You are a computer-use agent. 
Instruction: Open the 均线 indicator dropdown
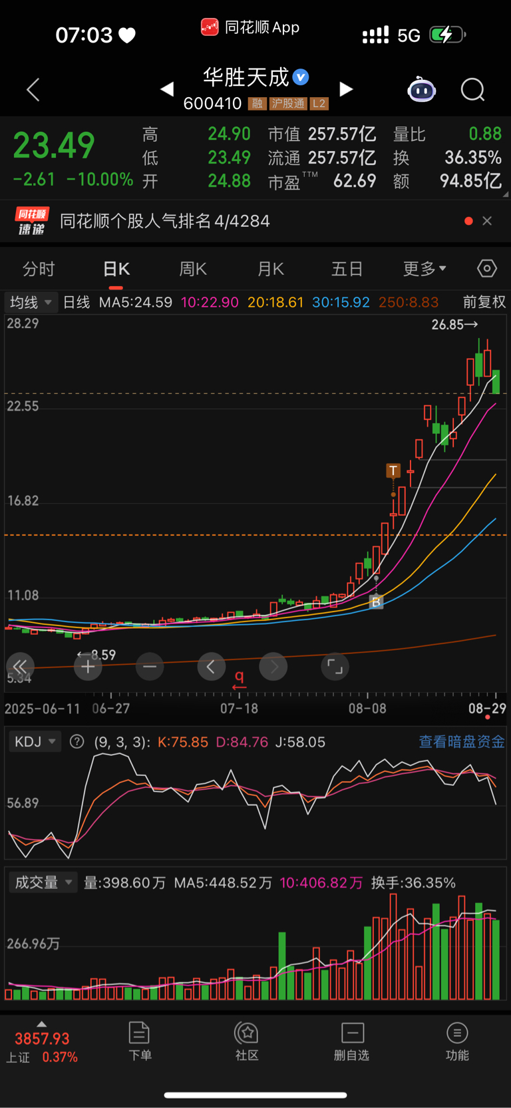click(30, 302)
